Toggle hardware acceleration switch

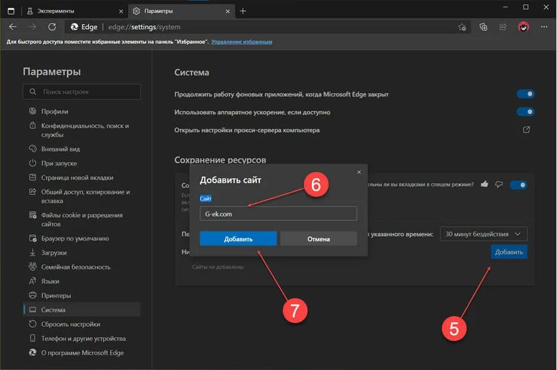(x=525, y=112)
